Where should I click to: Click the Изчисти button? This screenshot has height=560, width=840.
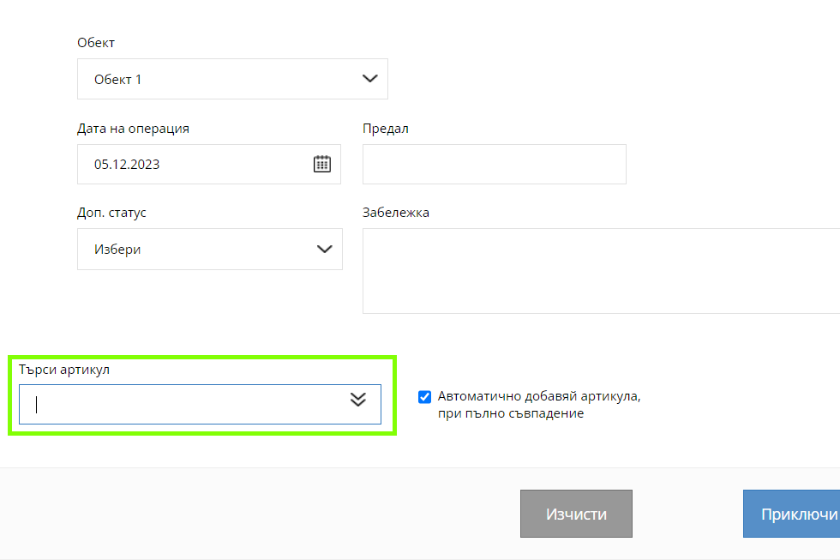(576, 514)
